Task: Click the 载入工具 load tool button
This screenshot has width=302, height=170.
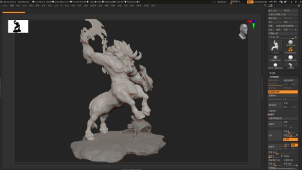Action: click(x=275, y=10)
